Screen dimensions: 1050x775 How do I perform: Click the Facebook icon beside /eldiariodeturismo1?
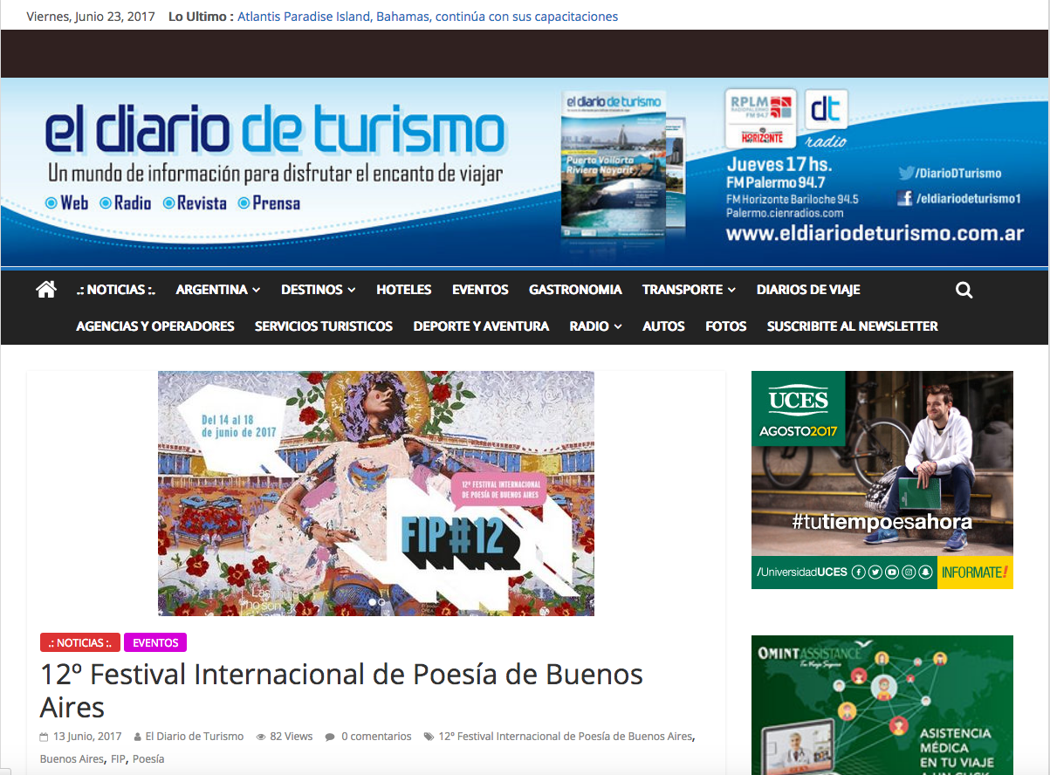tap(906, 198)
